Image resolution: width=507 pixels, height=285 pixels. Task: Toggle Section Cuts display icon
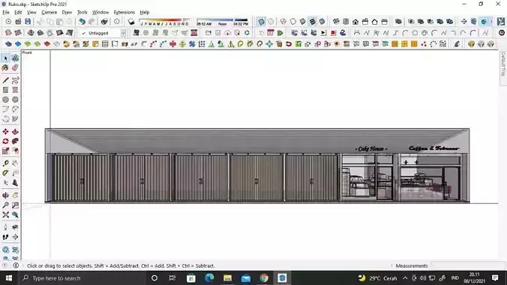pyautogui.click(x=484, y=22)
